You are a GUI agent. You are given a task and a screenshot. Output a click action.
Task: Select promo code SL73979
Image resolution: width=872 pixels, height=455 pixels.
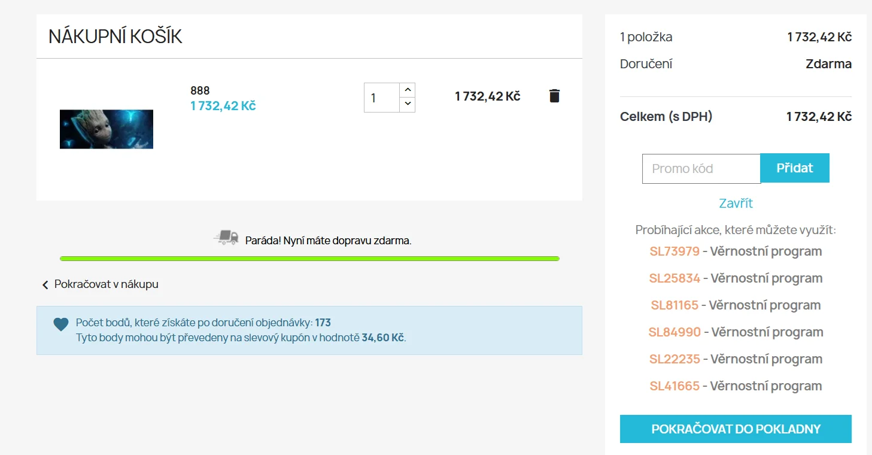point(674,251)
